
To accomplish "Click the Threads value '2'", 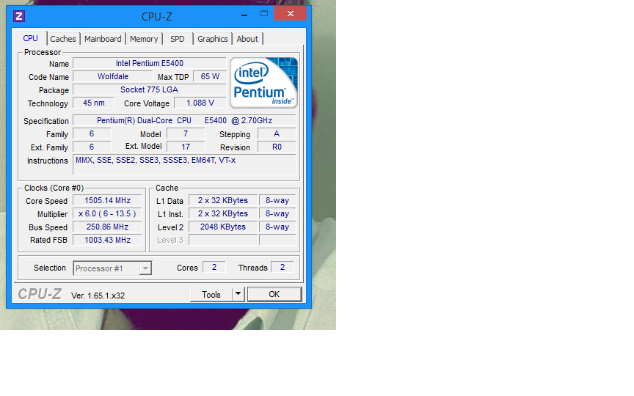I will [283, 267].
